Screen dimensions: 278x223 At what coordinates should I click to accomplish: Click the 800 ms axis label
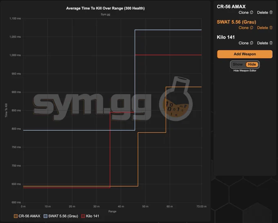point(16,129)
